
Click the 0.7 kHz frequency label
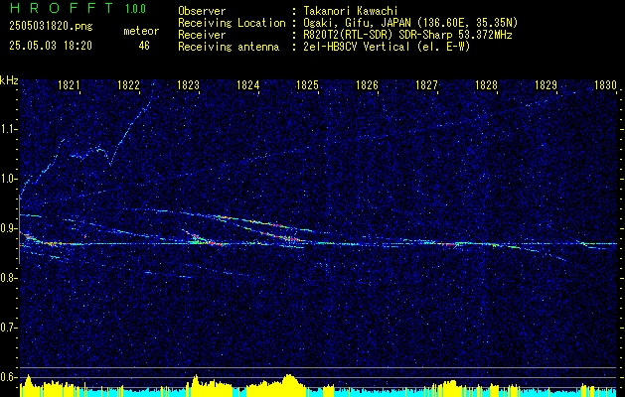pos(7,328)
